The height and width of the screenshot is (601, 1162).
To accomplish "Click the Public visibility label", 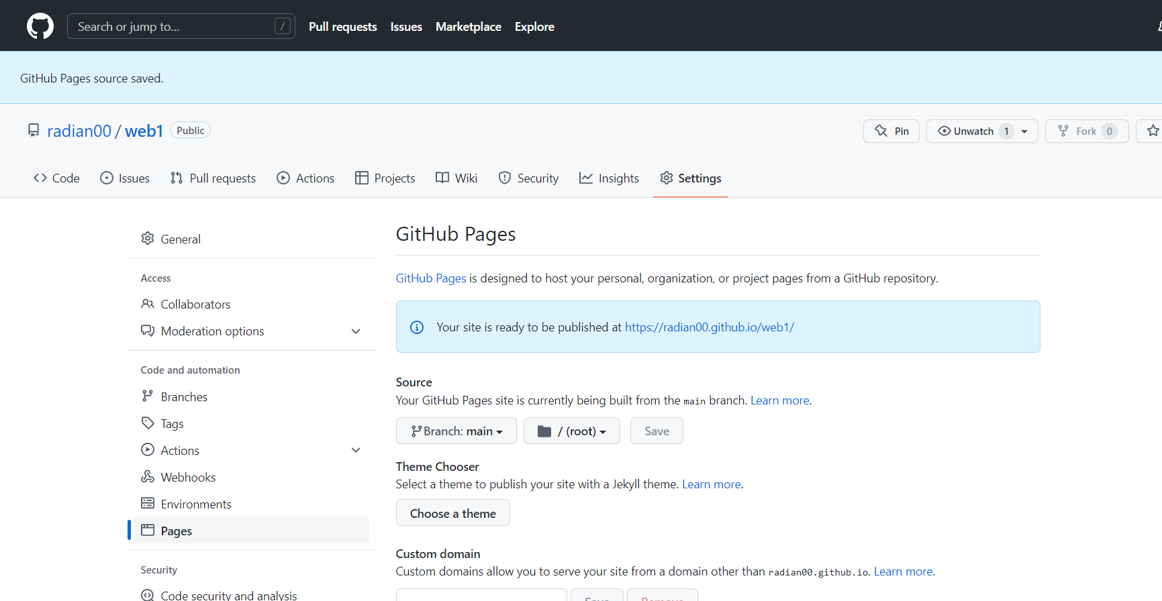I will click(x=191, y=130).
